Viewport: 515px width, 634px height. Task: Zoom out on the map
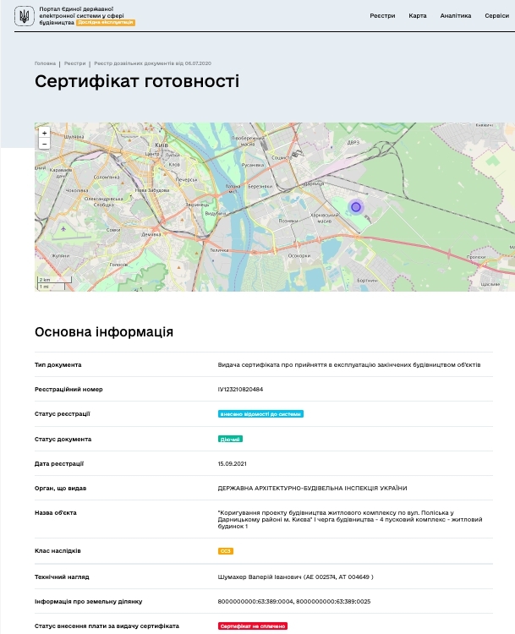click(45, 144)
